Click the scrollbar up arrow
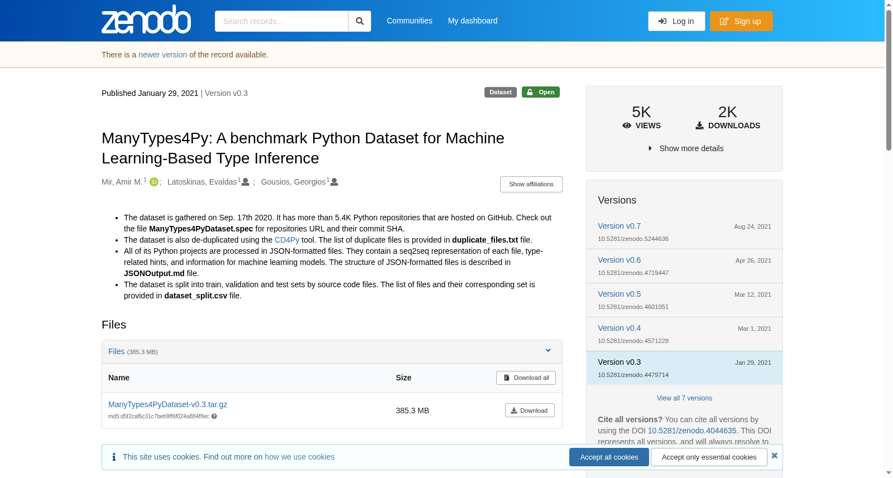 tap(889, 4)
